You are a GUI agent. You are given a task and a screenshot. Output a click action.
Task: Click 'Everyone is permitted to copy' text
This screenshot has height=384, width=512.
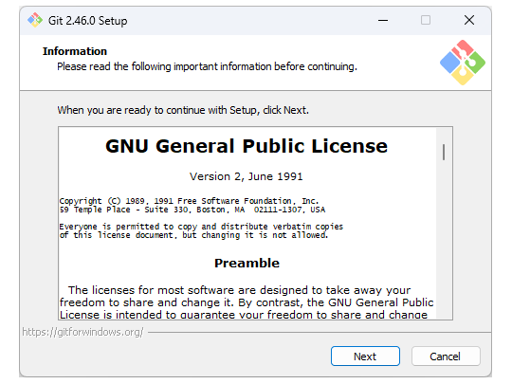click(201, 227)
